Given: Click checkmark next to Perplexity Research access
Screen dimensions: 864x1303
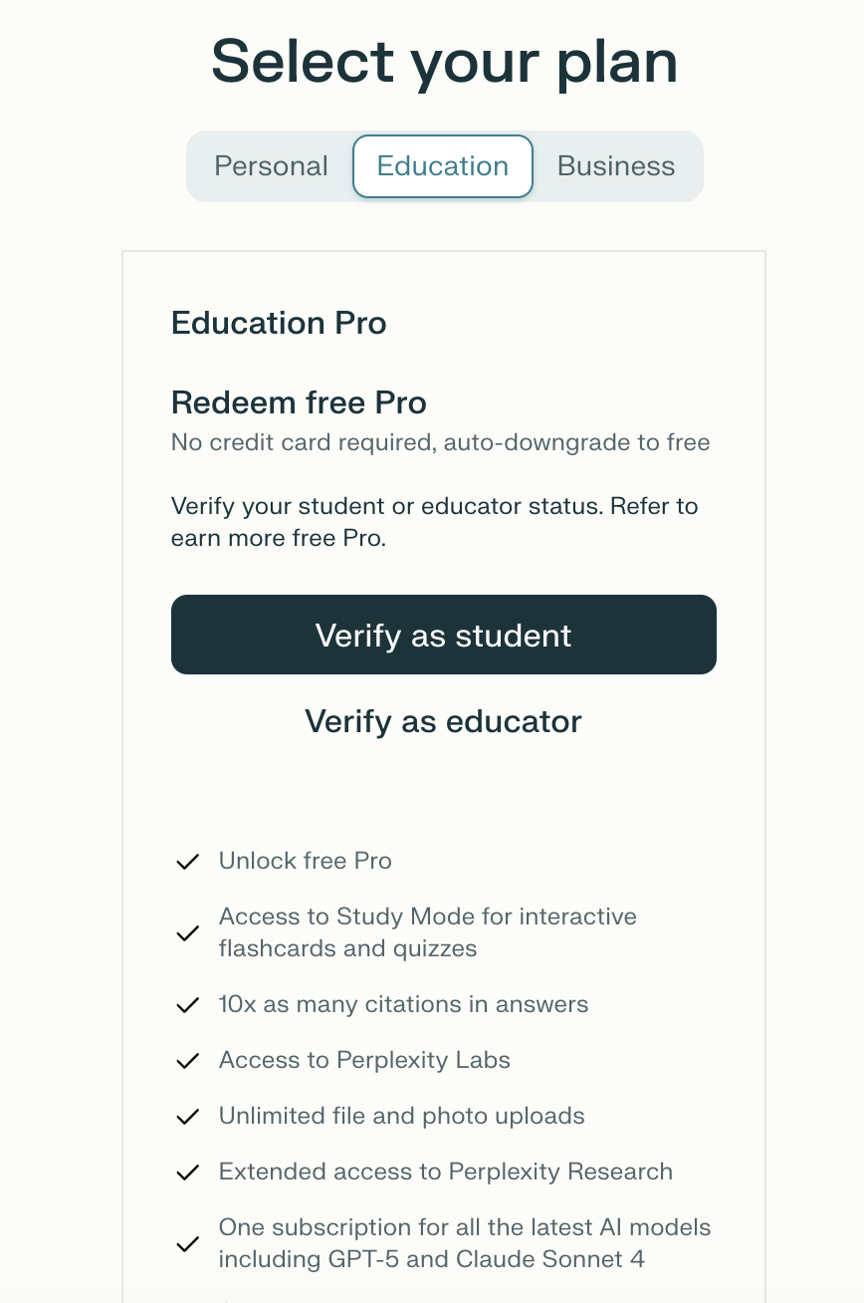Looking at the screenshot, I should pos(187,1173).
